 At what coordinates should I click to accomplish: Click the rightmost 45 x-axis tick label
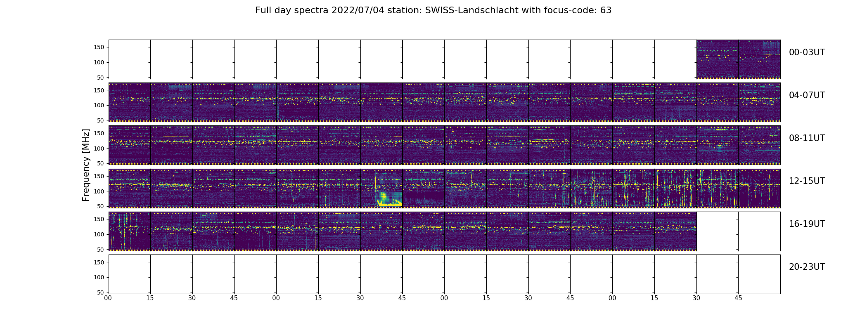pos(738,298)
